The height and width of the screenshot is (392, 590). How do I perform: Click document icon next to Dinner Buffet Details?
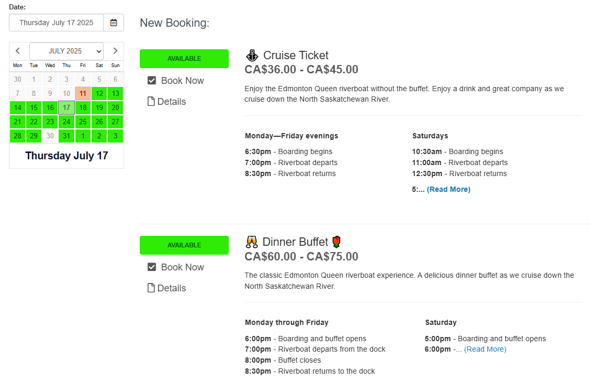pos(151,288)
